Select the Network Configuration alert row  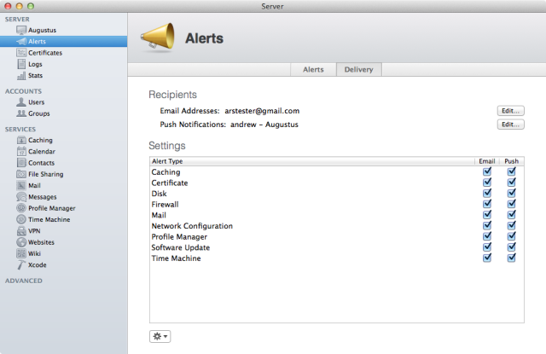point(192,226)
